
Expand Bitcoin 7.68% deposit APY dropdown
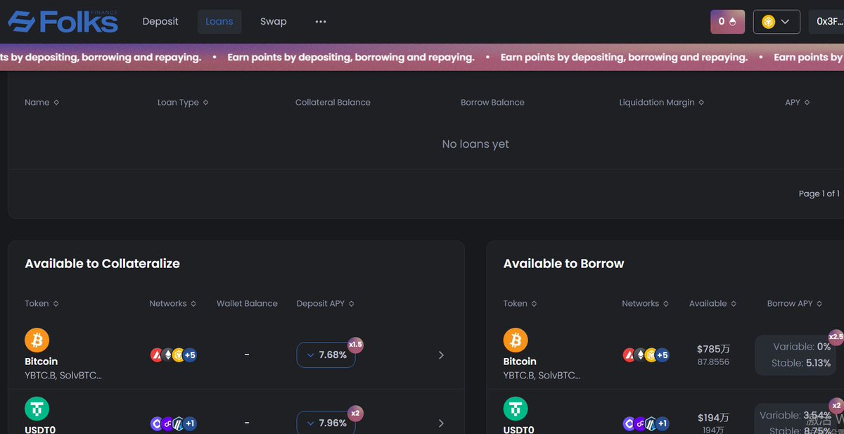326,355
